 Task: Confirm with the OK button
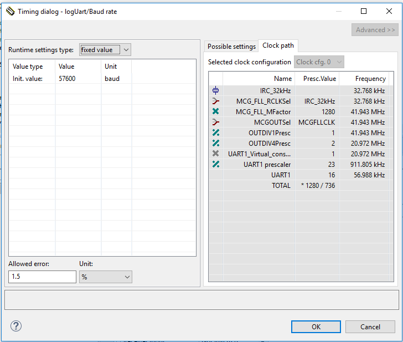click(316, 327)
